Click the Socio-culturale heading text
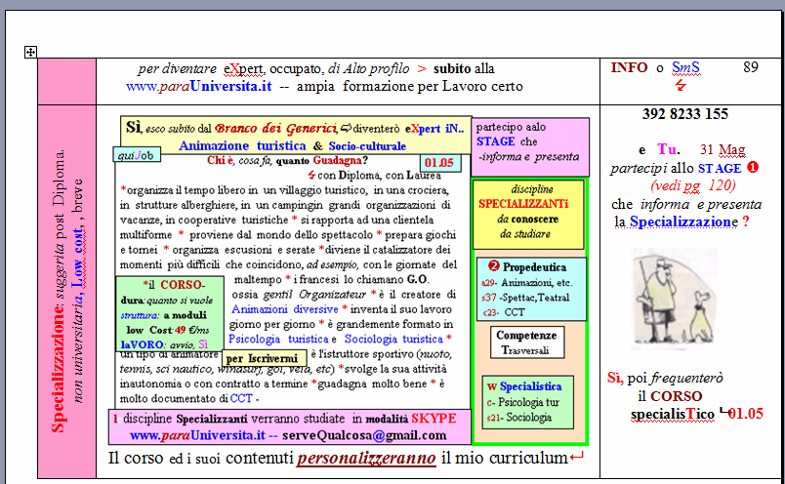 click(367, 146)
